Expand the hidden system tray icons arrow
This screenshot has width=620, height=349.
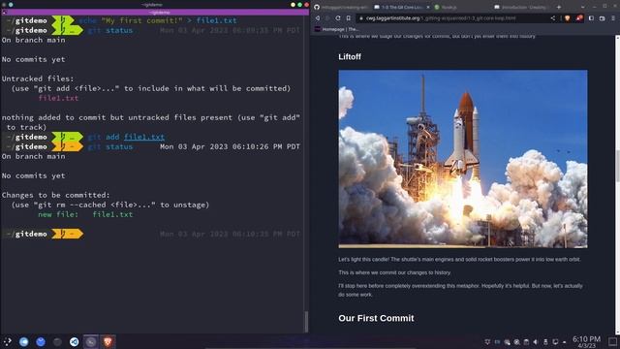(564, 342)
